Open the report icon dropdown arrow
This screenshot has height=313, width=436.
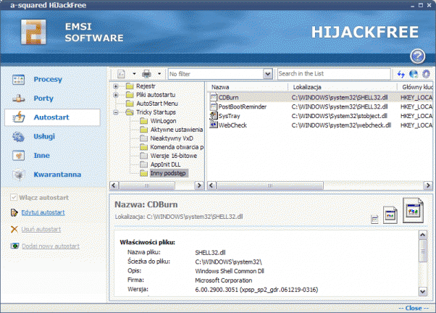(134, 74)
